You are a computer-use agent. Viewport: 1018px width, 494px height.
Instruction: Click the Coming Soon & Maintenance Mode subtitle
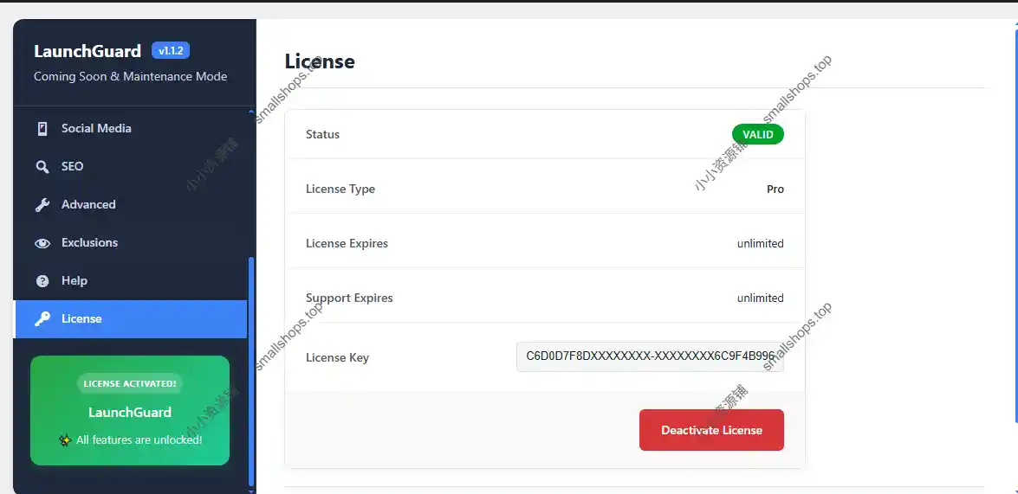pos(131,76)
